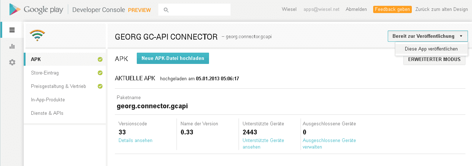Switch to ERWEITERTER MODUS
Viewport: 472px width, 166px height.
434,60
